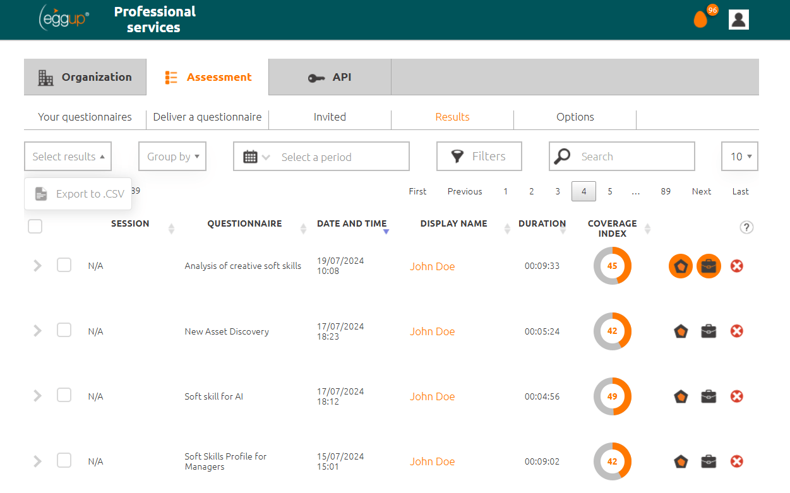The image size is (790, 493).
Task: Sort by the Questionnaire column arrows
Action: [303, 229]
